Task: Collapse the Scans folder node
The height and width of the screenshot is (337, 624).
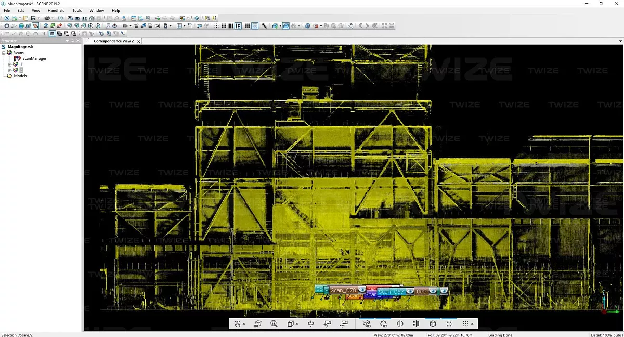Action: coord(4,53)
